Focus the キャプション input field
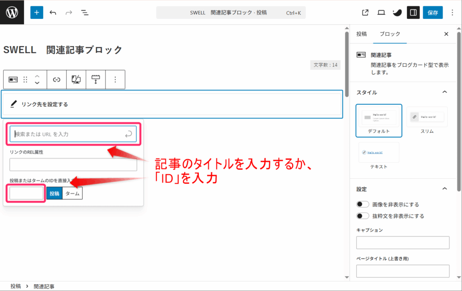The image size is (462, 291). click(402, 243)
